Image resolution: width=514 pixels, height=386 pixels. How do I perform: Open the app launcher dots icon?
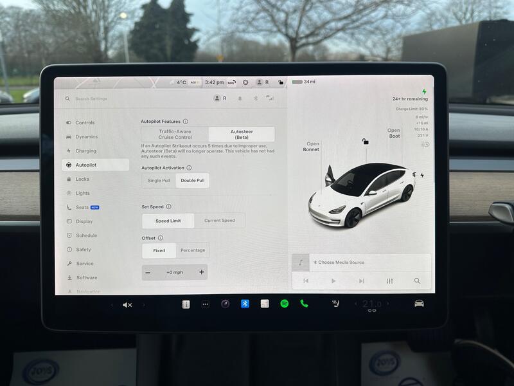tap(206, 304)
